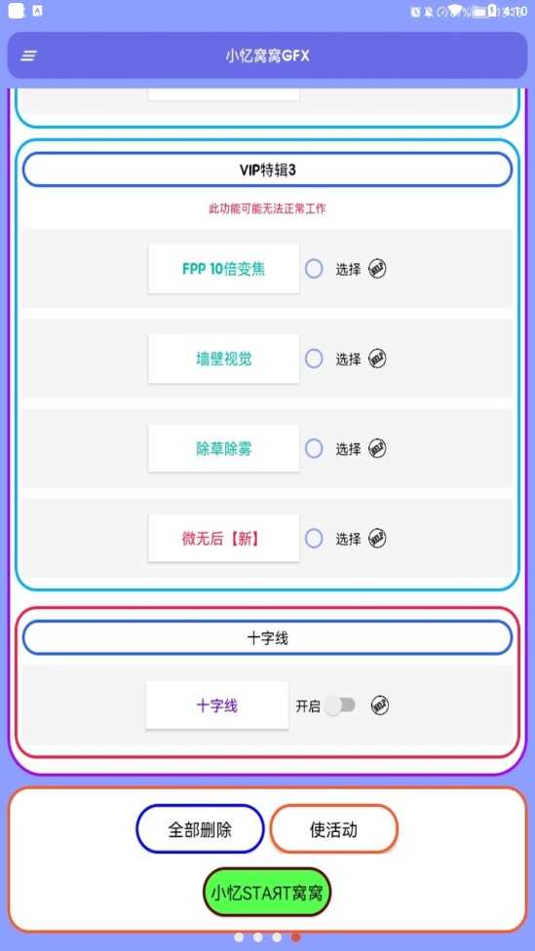
Task: Tap the 十字线 section header bar
Action: [x=267, y=637]
